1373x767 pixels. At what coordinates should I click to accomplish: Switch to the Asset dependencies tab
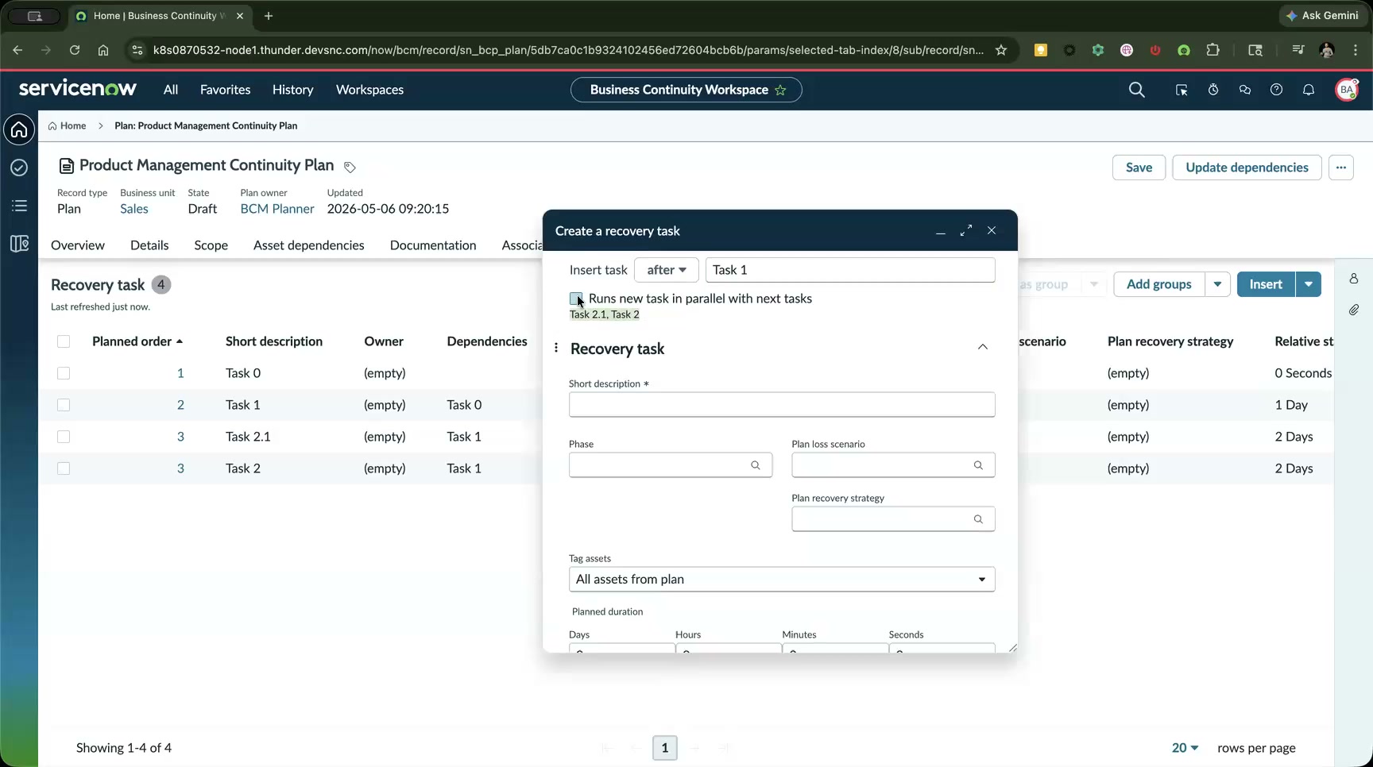308,245
